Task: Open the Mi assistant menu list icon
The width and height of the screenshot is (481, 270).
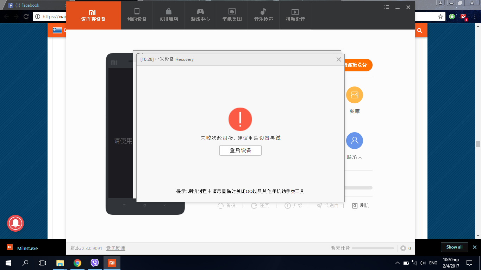Action: [387, 7]
